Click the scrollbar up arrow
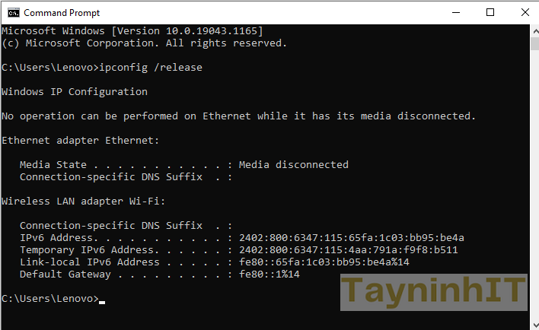Screen dimensions: 539x330 (532, 31)
